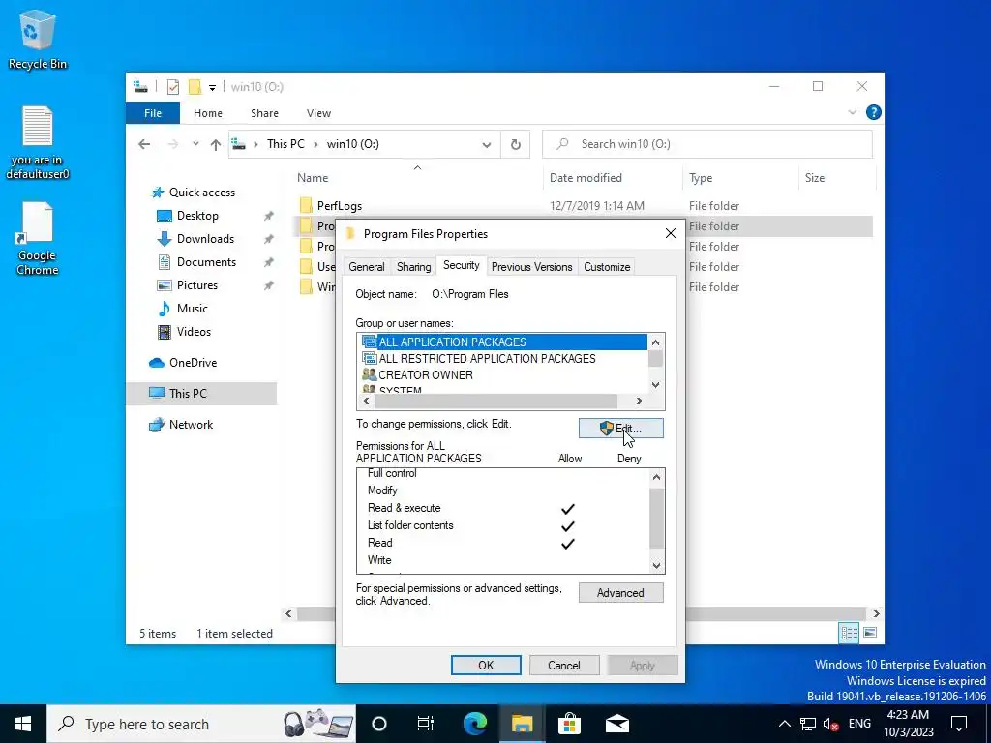Open Downloads in the navigation pane
Screen dimensions: 991x743
[205, 239]
